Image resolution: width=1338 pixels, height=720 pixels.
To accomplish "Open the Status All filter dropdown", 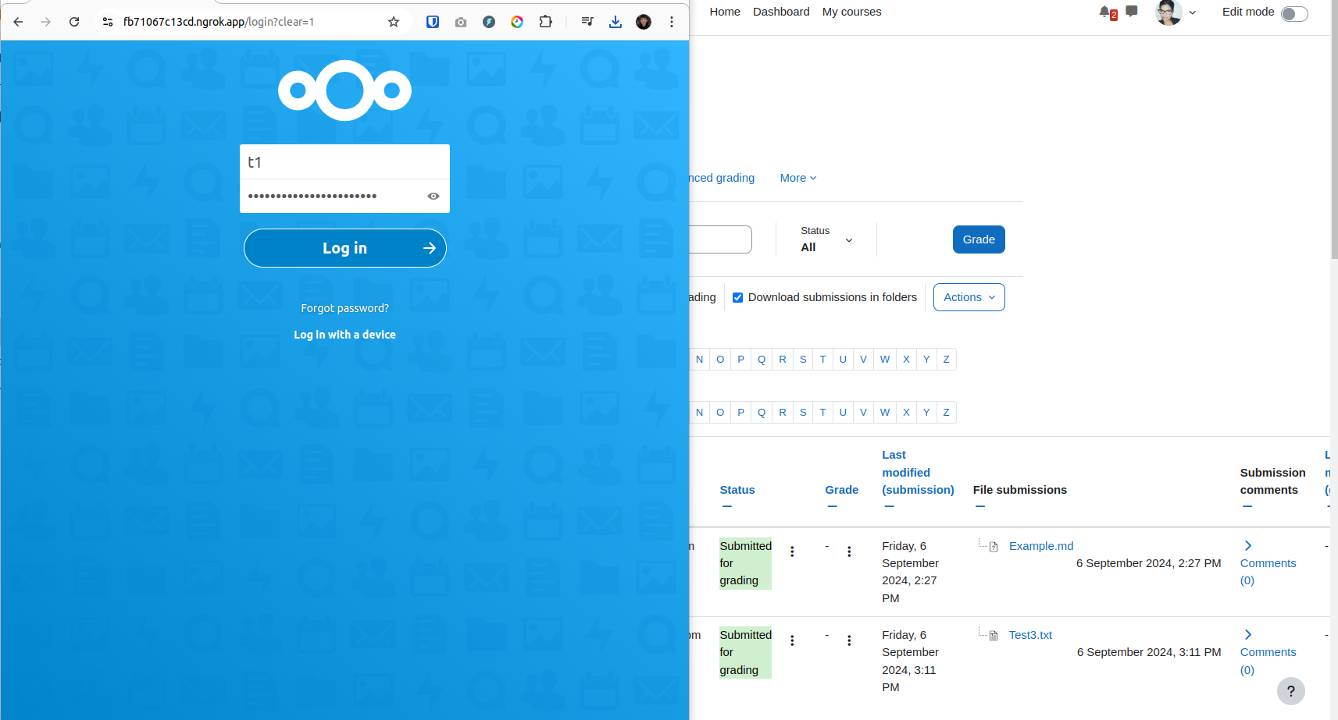I will pyautogui.click(x=826, y=239).
